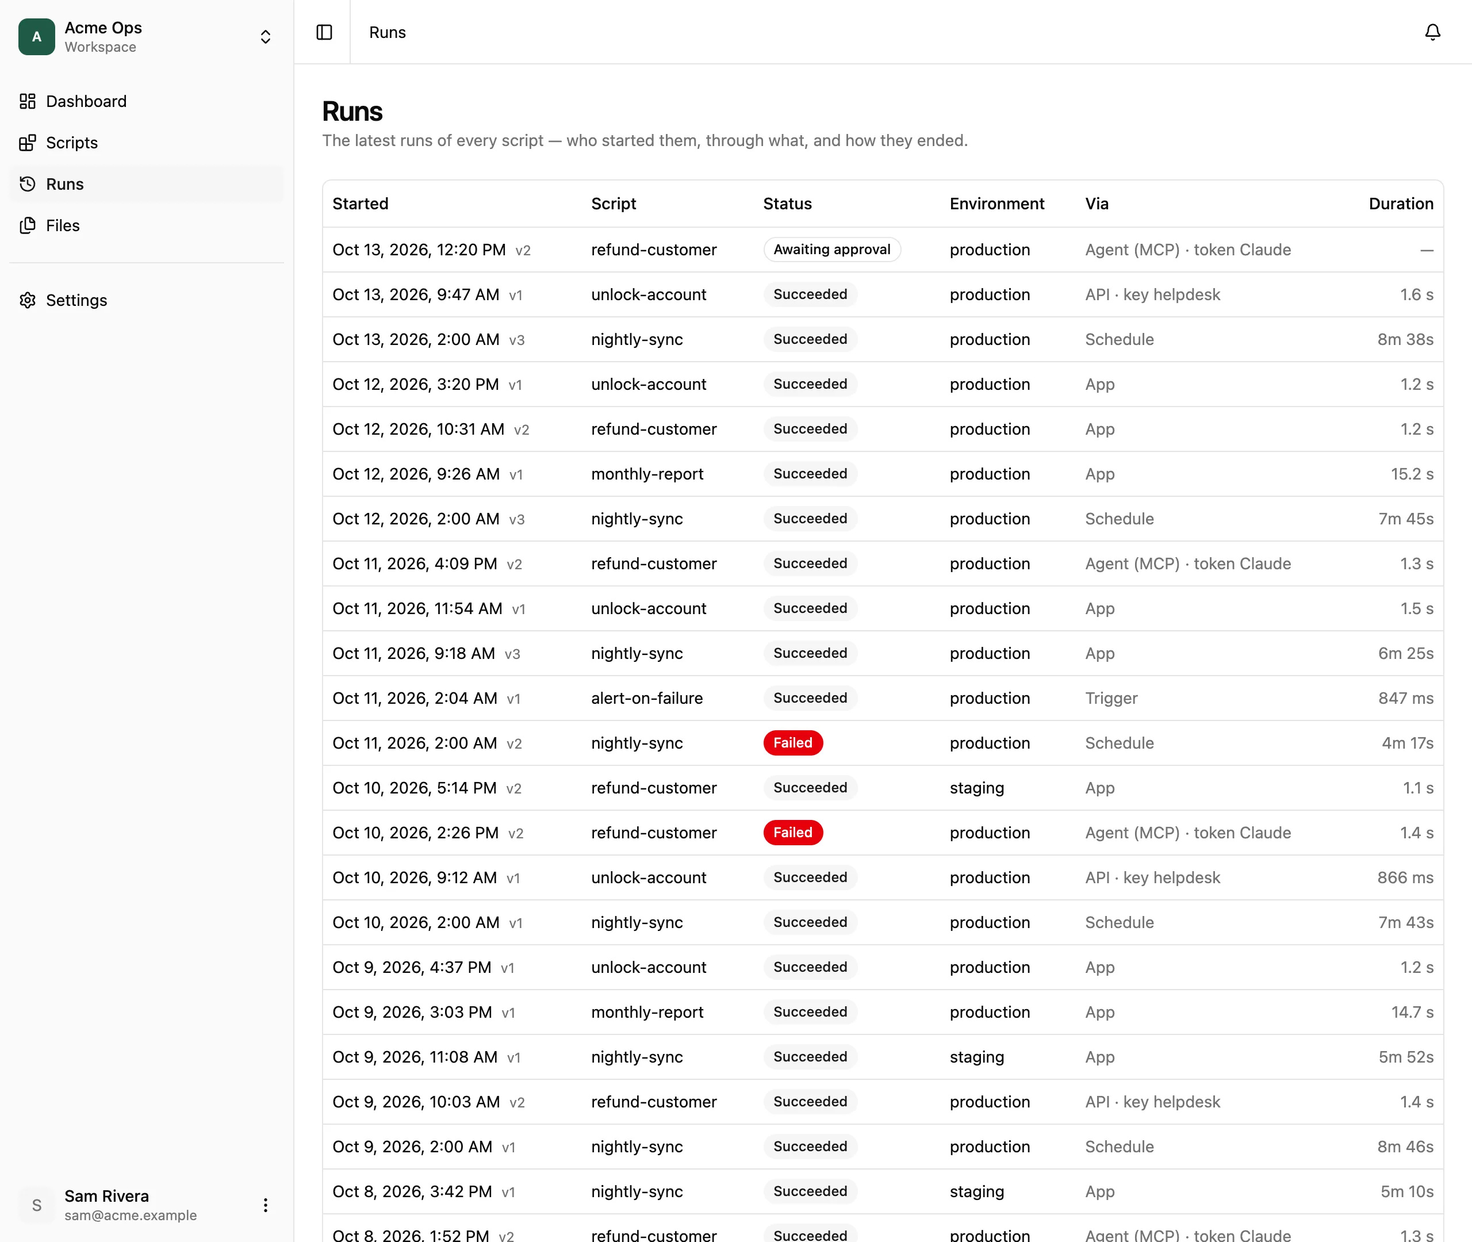Toggle the sidebar panel icon
The image size is (1472, 1242).
[324, 32]
